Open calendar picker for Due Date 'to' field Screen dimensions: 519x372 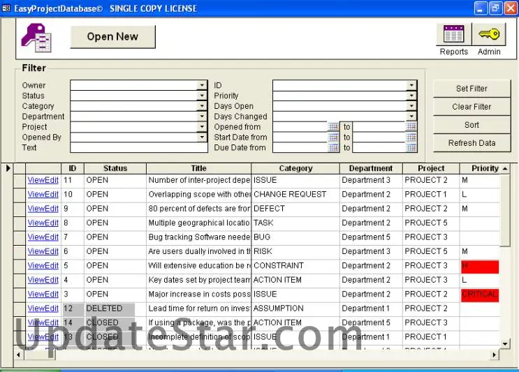[x=411, y=148]
